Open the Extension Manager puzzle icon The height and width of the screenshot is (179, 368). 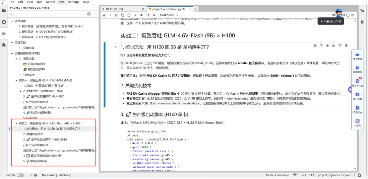point(4,45)
